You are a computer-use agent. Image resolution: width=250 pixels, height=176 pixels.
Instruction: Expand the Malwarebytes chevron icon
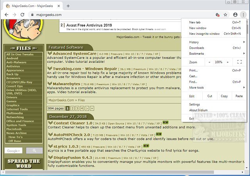click(50, 84)
